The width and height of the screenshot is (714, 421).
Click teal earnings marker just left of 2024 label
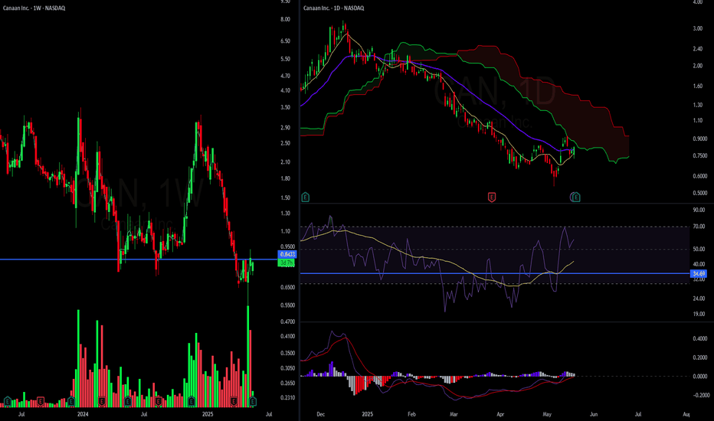(x=71, y=401)
